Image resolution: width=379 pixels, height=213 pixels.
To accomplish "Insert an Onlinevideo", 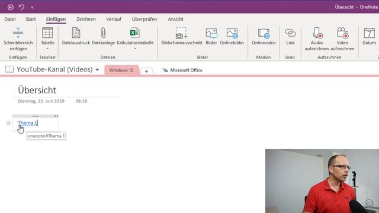I will click(x=264, y=36).
